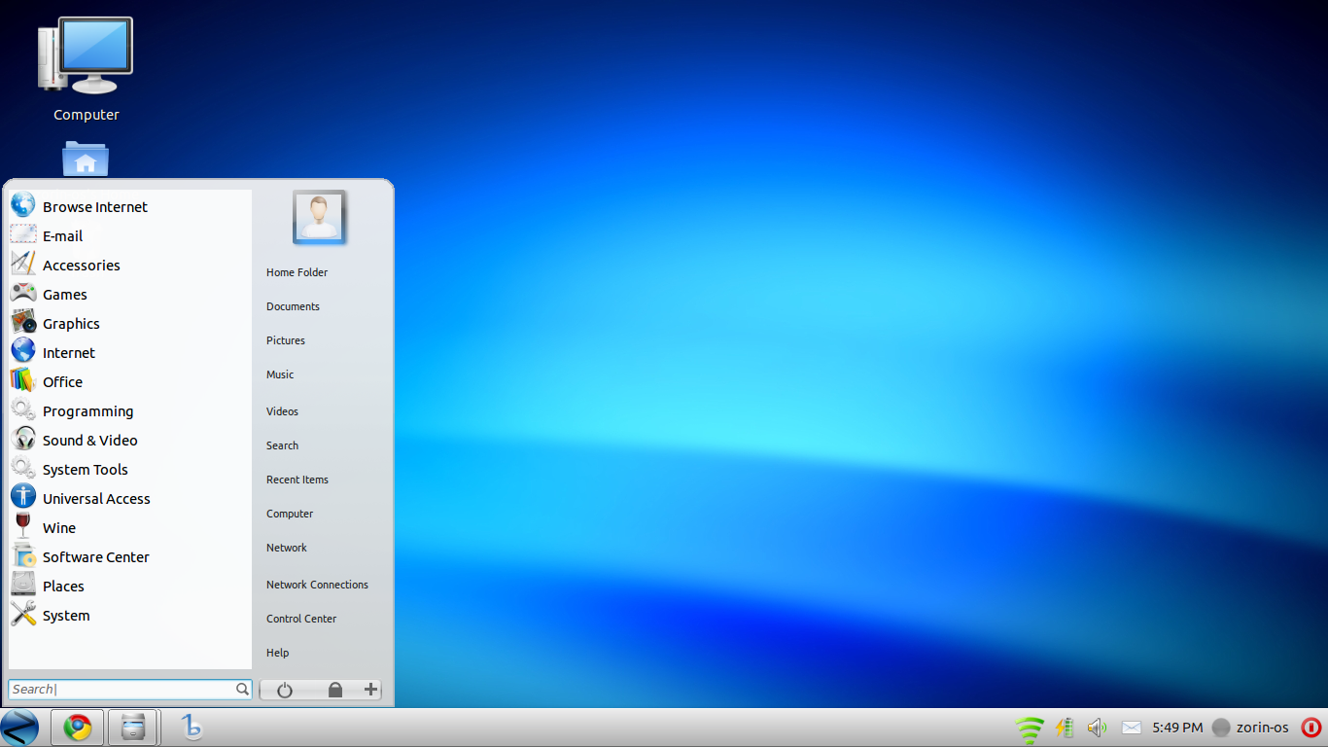
Task: Click the power icon below the menu
Action: click(x=284, y=689)
